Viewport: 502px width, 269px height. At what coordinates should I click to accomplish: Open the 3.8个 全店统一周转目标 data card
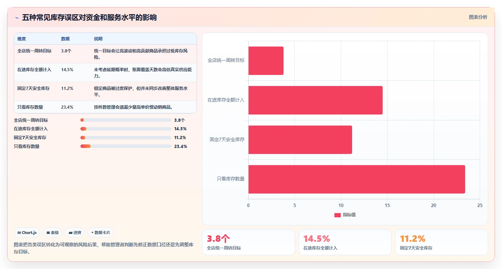248,242
